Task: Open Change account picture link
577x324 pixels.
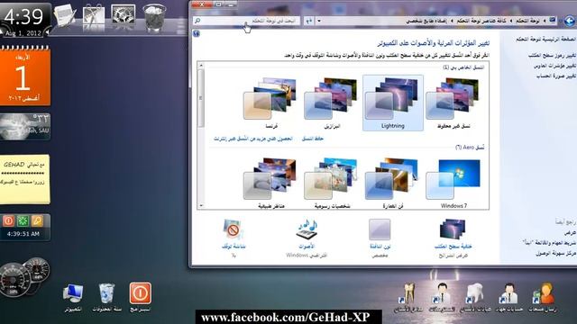Action: pyautogui.click(x=555, y=76)
